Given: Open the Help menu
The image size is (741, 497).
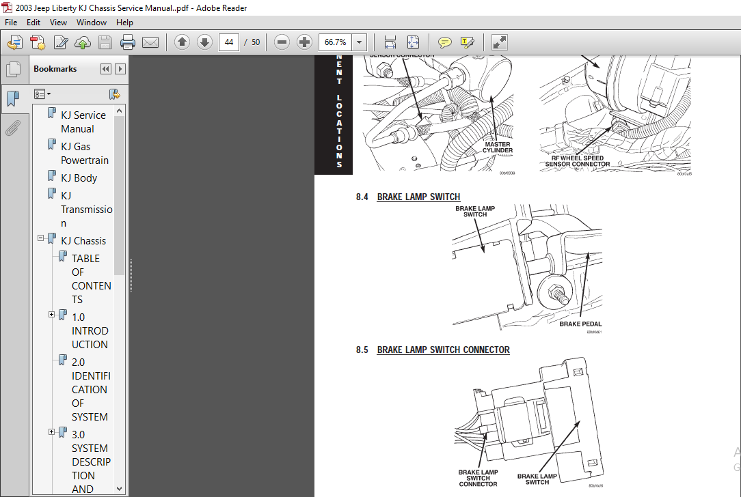Looking at the screenshot, I should click(124, 22).
